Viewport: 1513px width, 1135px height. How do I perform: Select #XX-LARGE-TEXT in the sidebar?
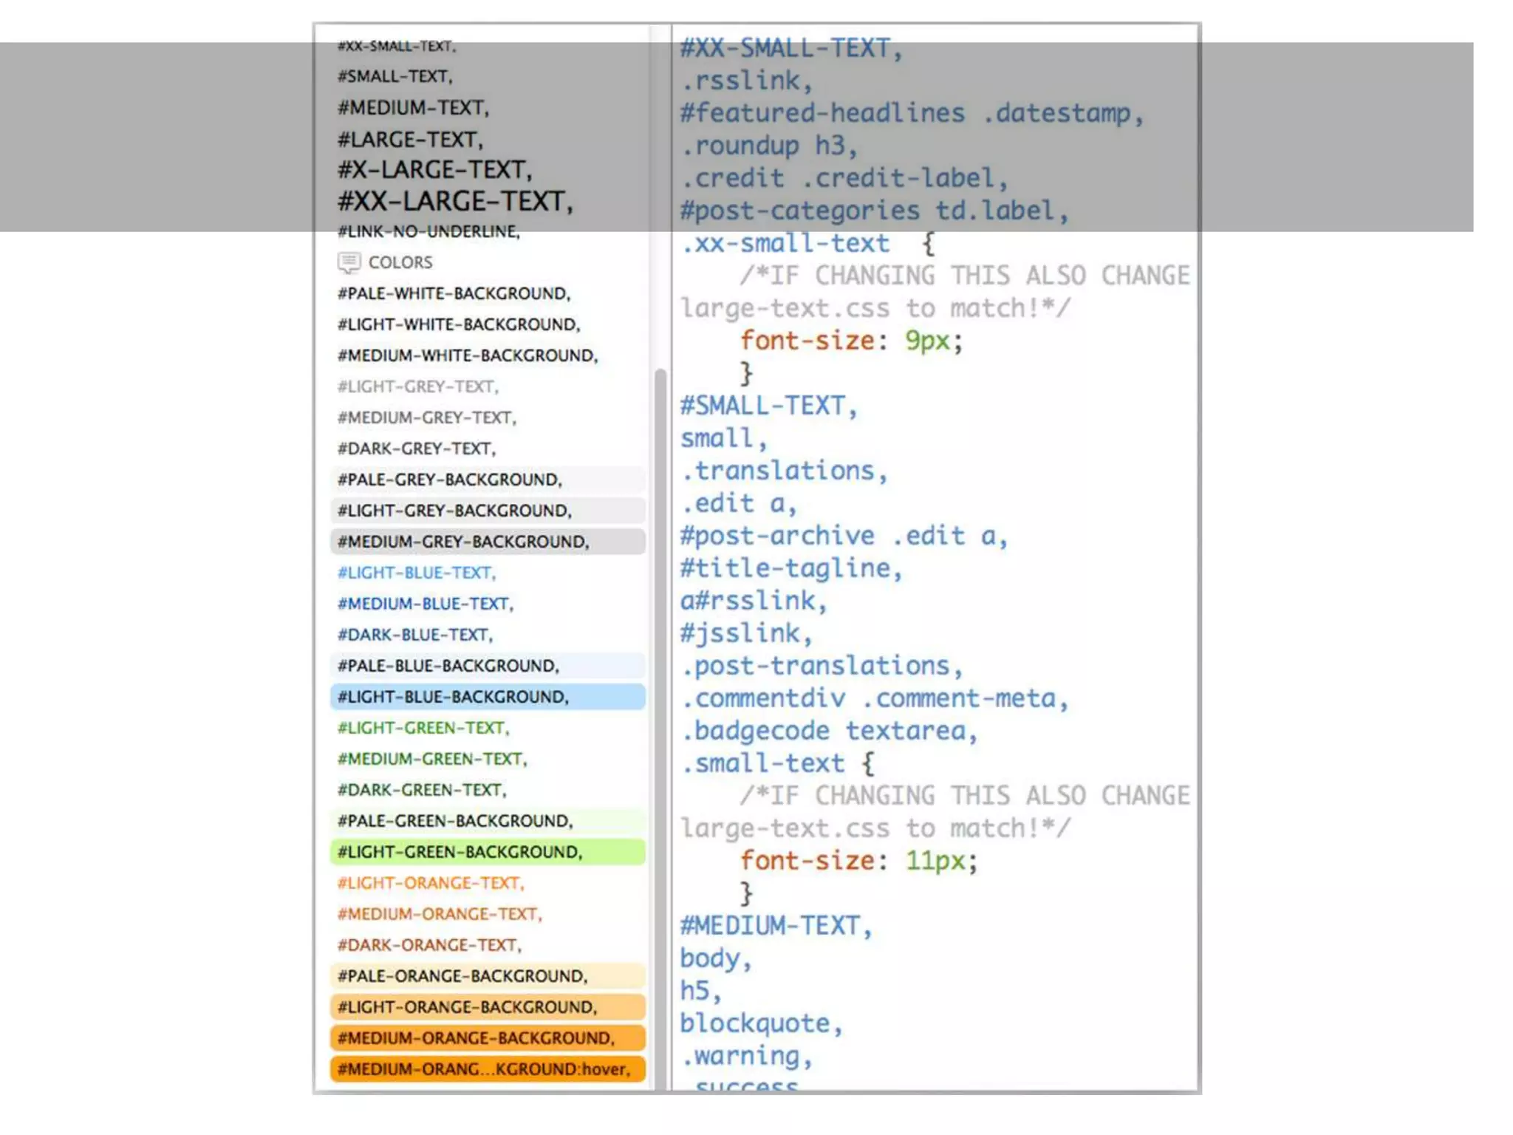pos(455,201)
